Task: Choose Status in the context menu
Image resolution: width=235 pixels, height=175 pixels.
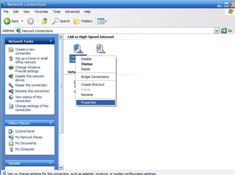Action: (x=96, y=64)
